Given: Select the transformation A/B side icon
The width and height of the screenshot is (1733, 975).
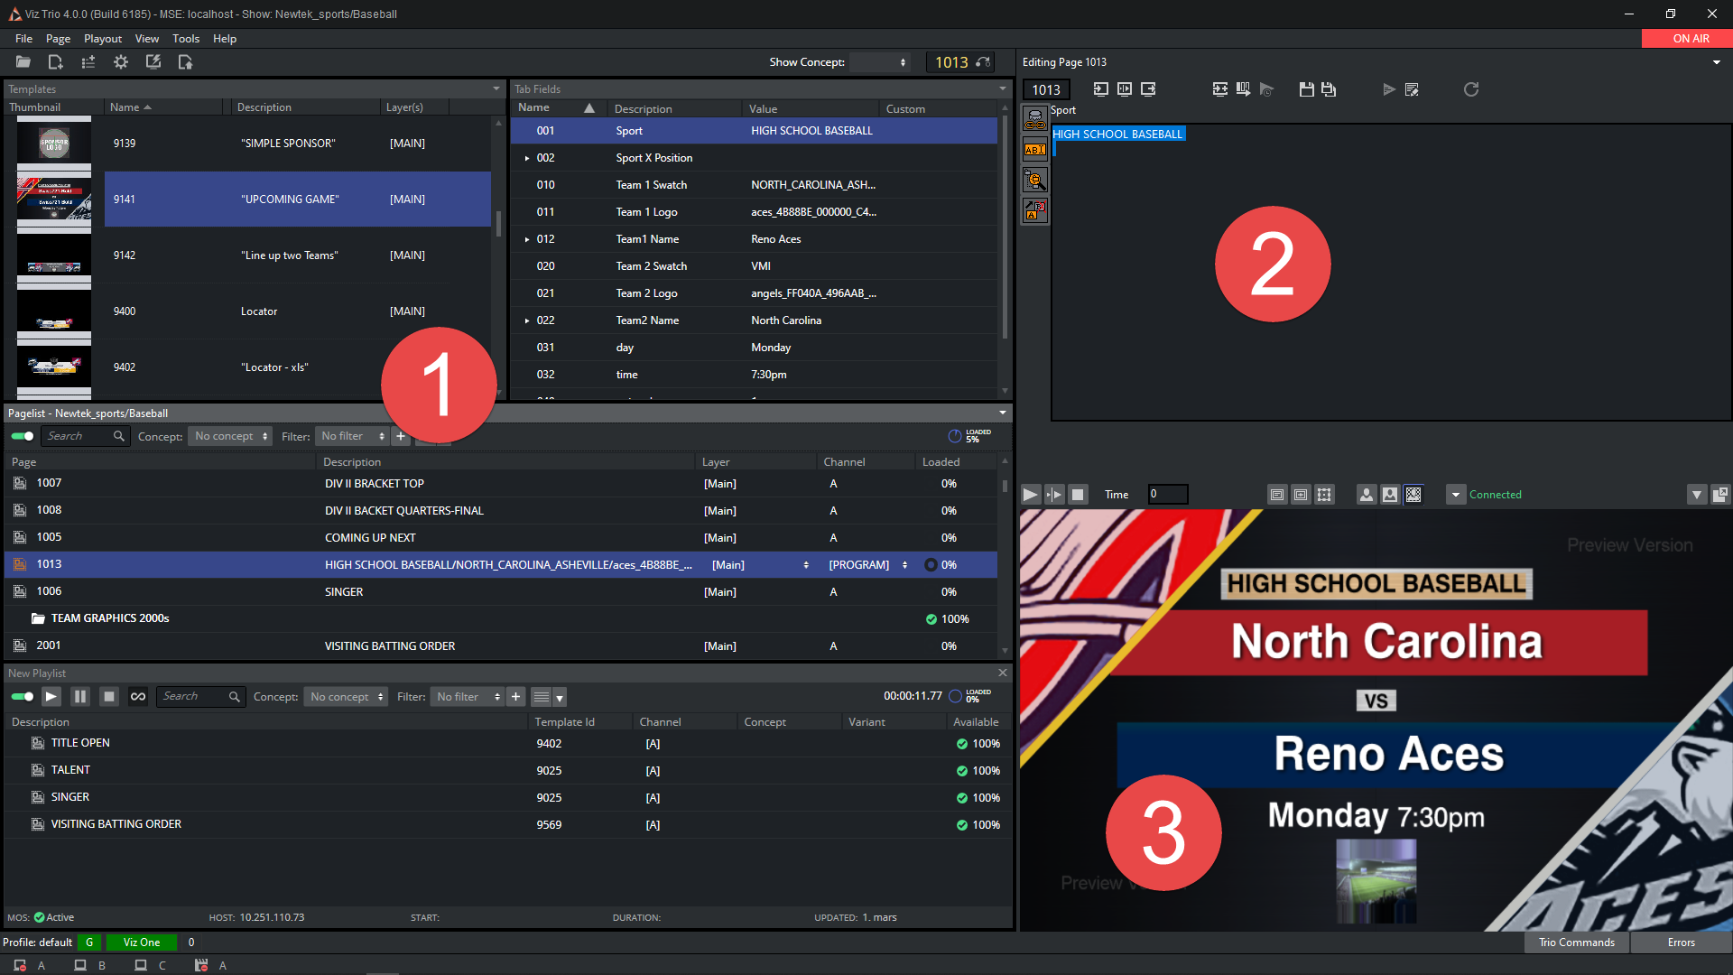Looking at the screenshot, I should (1035, 211).
